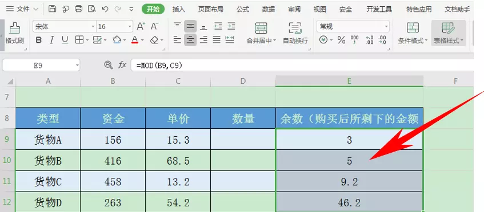Toggle Underline formatting
The width and height of the screenshot is (484, 212).
(x=65, y=40)
